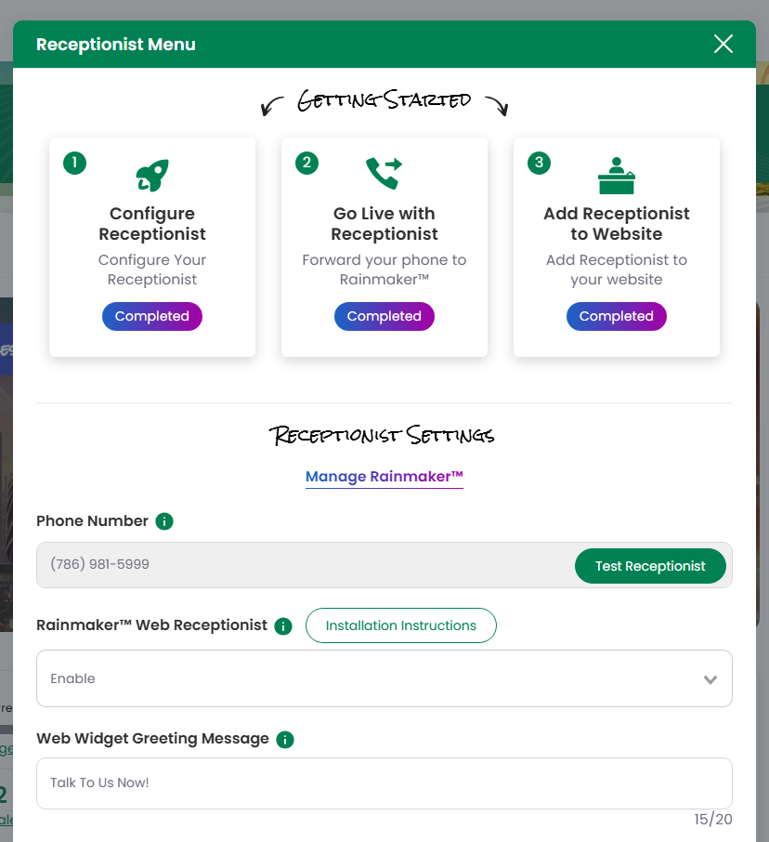Click the phone number field
This screenshot has height=842, width=769.
[297, 564]
